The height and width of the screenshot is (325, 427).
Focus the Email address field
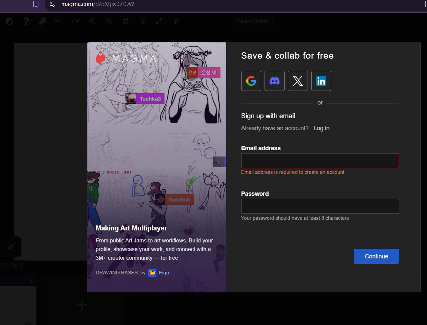320,161
